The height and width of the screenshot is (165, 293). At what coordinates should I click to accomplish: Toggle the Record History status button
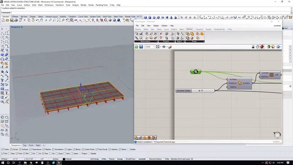click(x=155, y=159)
